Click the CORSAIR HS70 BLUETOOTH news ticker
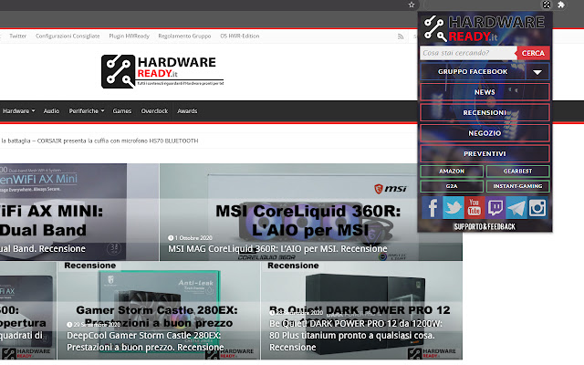This screenshot has width=584, height=365. click(99, 141)
